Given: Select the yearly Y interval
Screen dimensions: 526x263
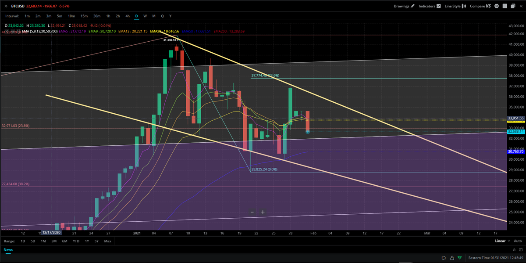Looking at the screenshot, I should [170, 16].
